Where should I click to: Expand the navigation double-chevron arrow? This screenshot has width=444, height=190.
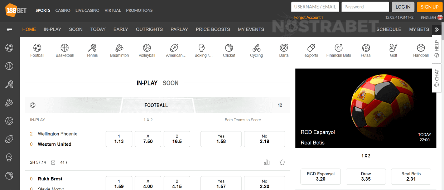436,29
